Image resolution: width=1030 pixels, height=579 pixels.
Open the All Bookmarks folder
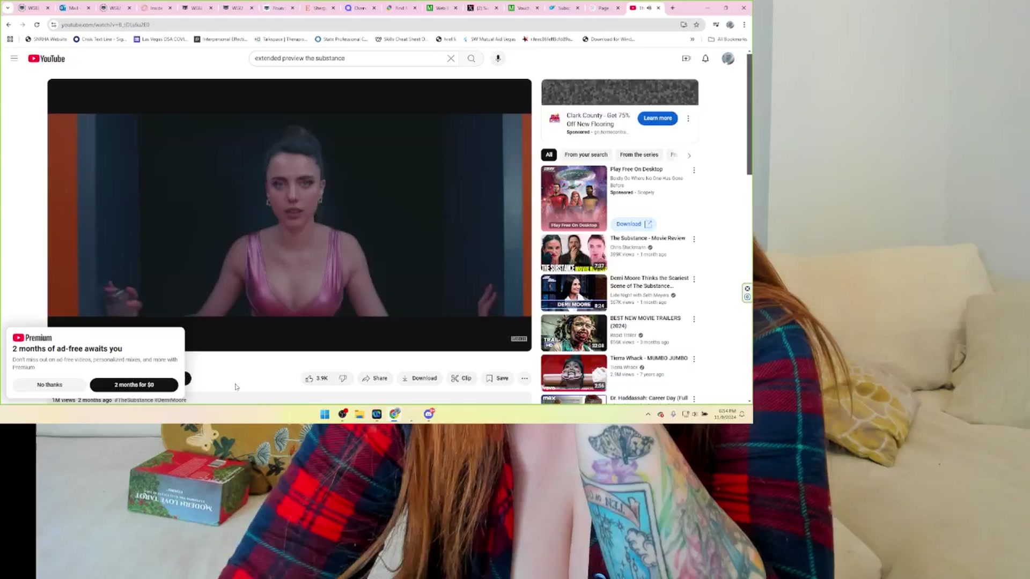[727, 39]
